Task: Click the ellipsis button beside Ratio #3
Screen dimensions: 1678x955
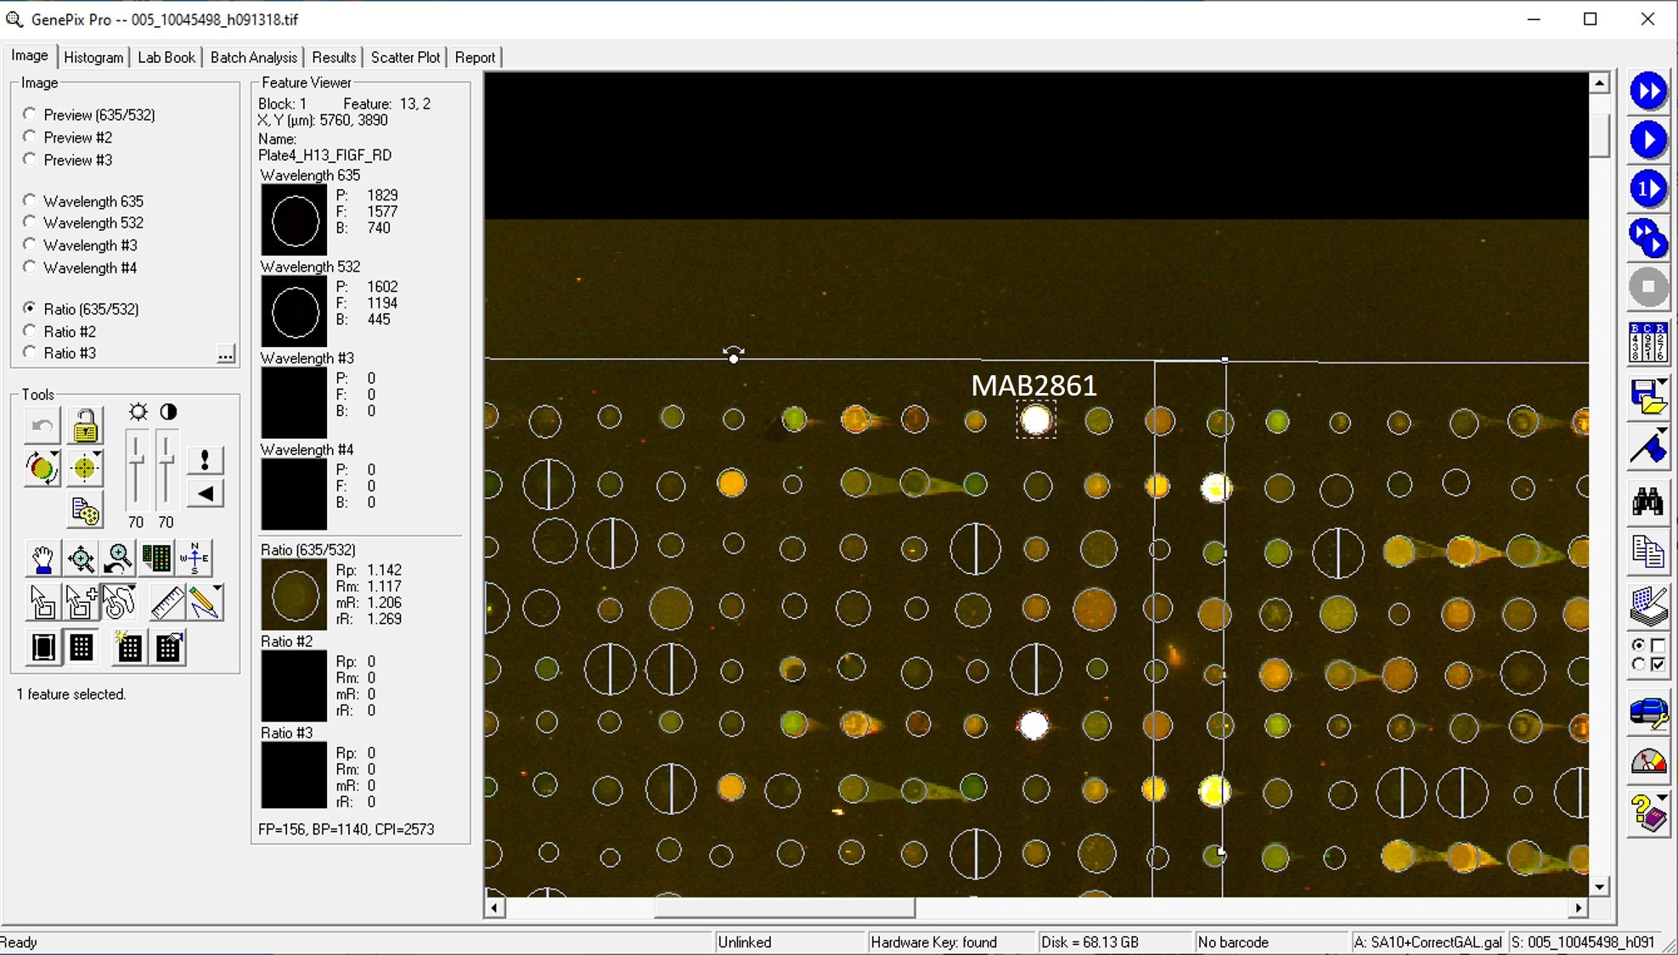Action: coord(225,355)
